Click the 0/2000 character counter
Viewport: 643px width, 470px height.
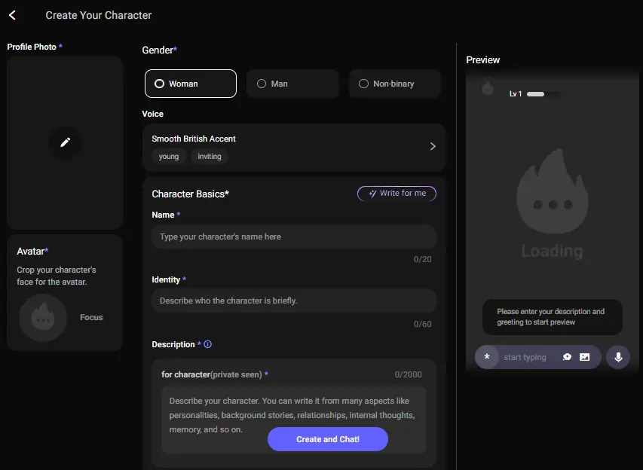pyautogui.click(x=408, y=374)
